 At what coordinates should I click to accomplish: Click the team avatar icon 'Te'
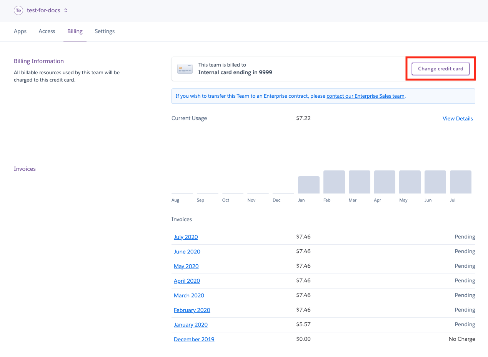(x=18, y=10)
